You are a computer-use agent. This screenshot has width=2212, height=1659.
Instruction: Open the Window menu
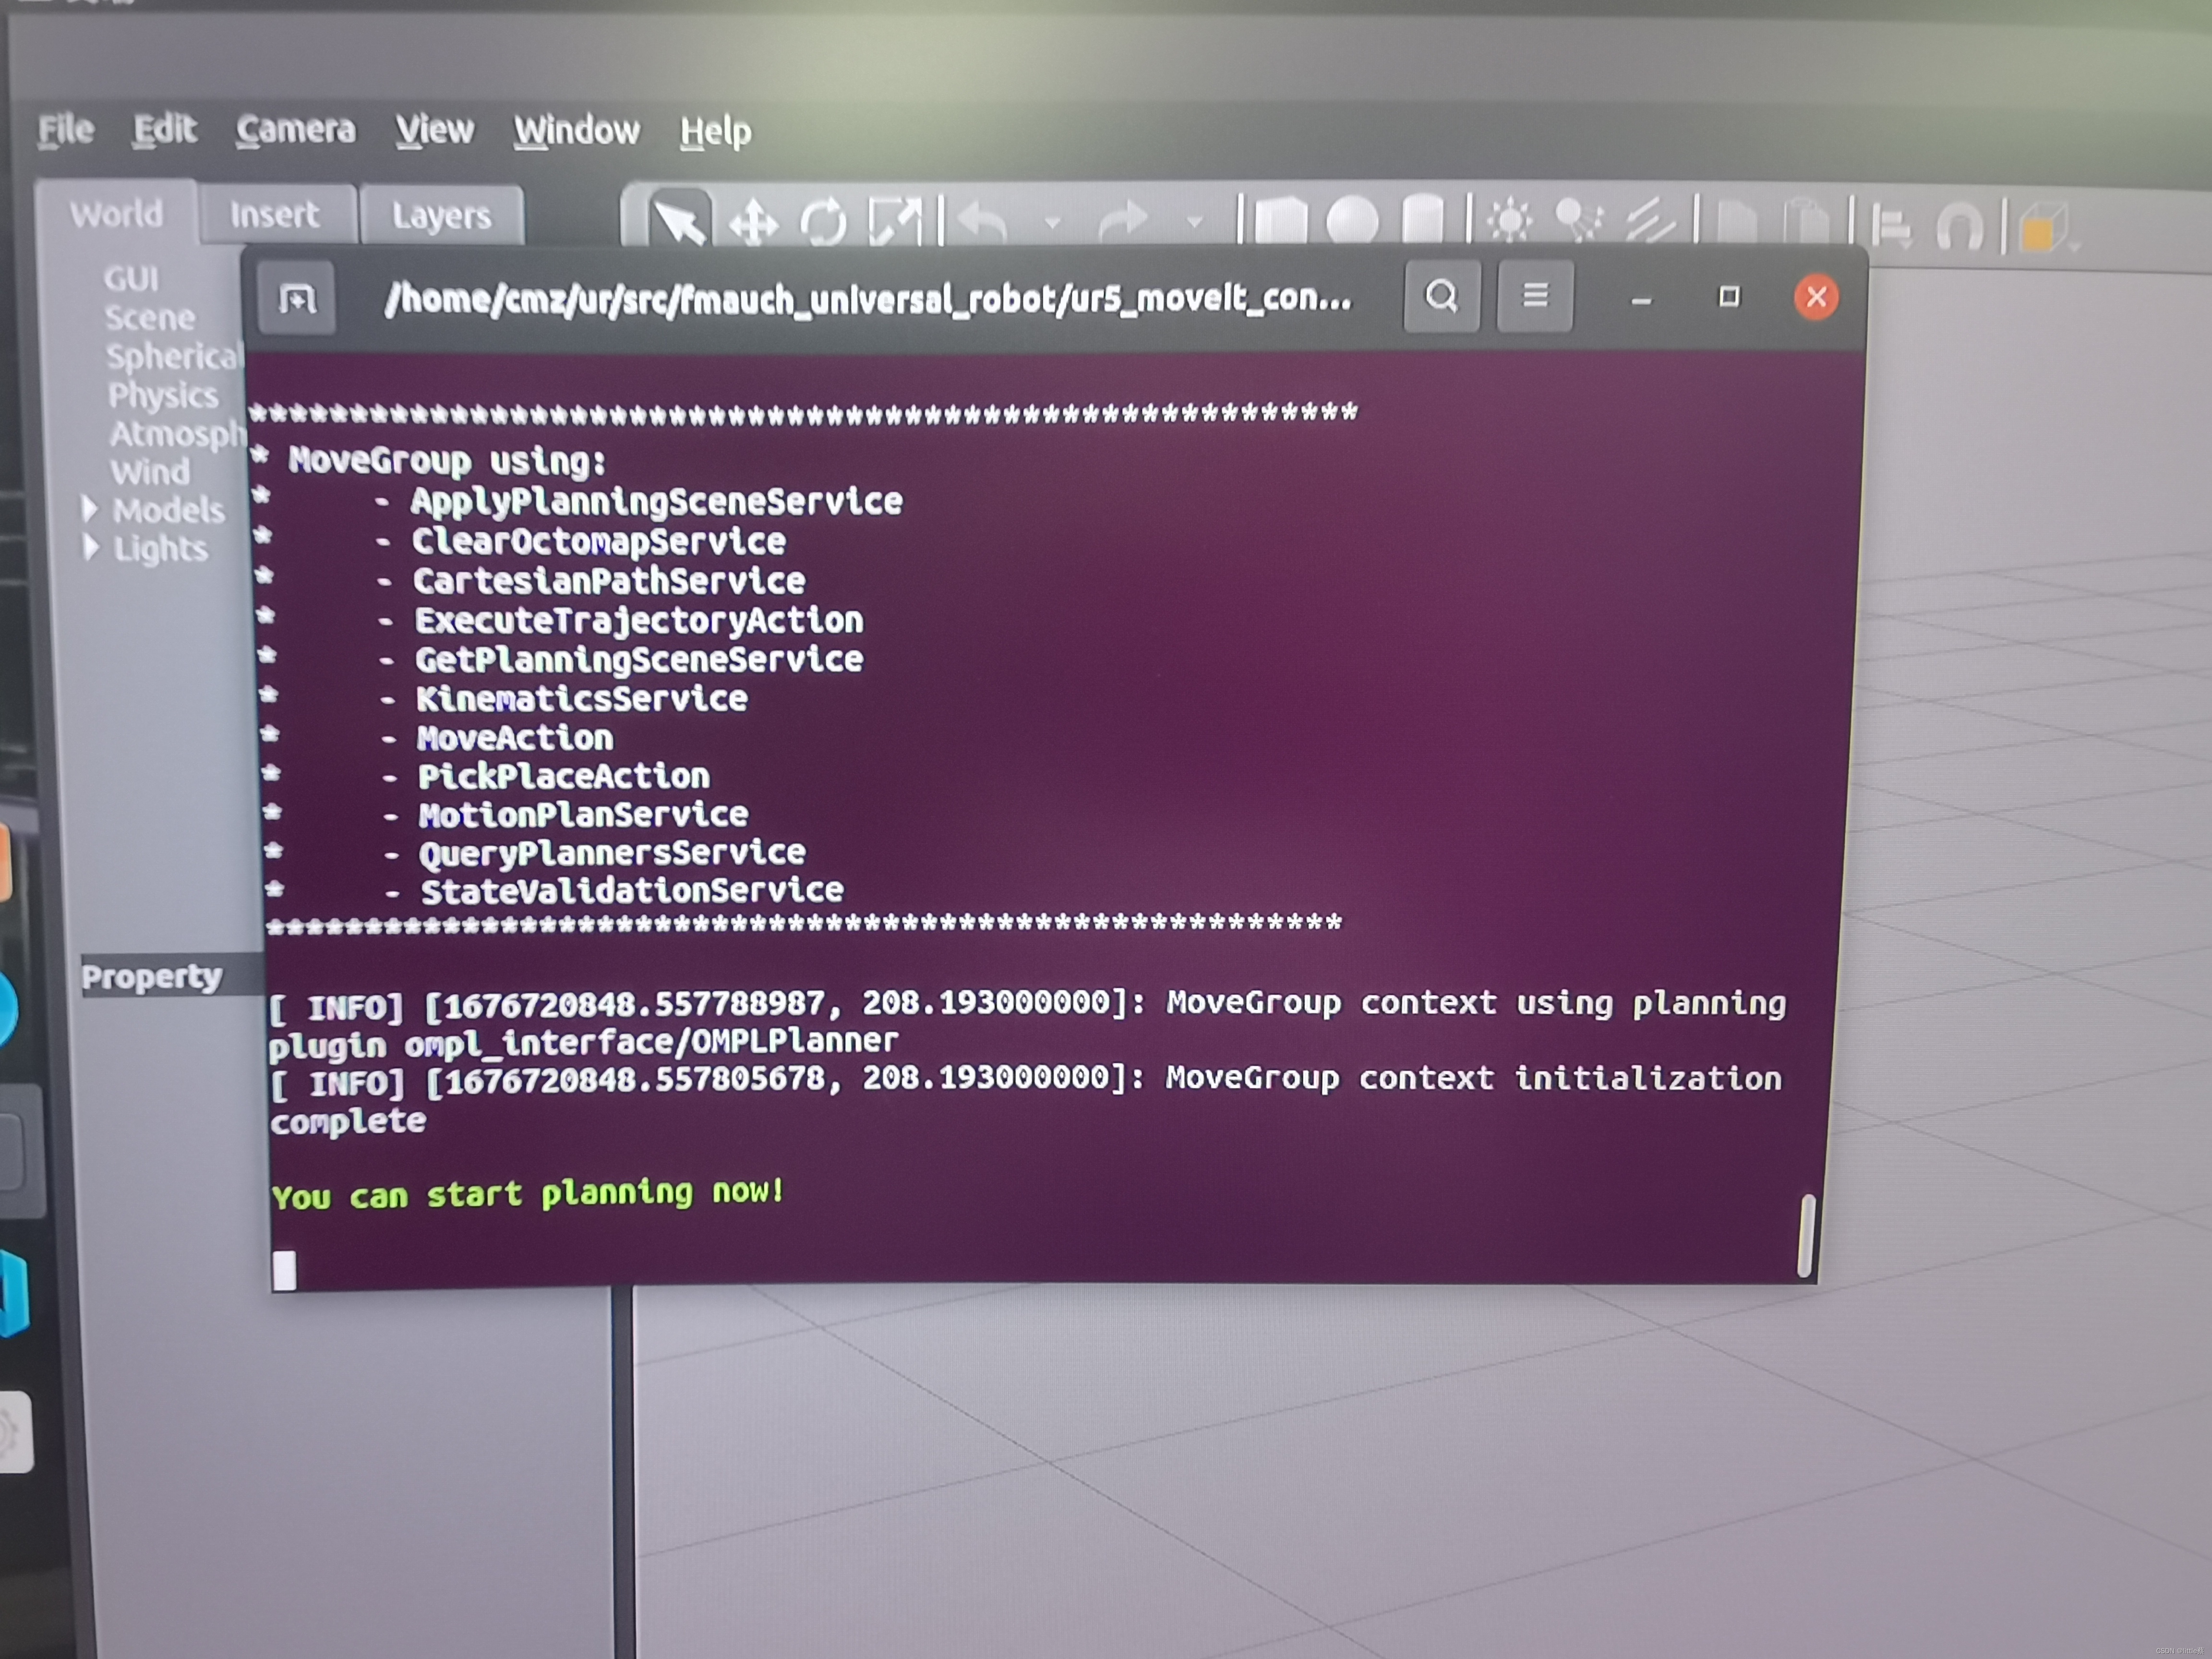tap(577, 131)
